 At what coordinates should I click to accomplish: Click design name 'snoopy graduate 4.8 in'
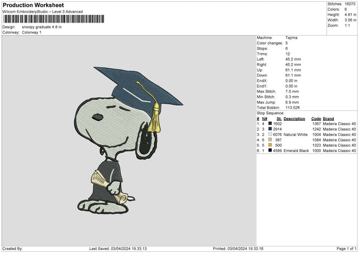(x=42, y=27)
